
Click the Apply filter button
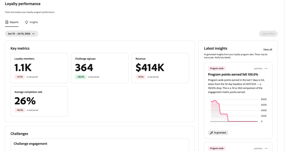[268, 34]
